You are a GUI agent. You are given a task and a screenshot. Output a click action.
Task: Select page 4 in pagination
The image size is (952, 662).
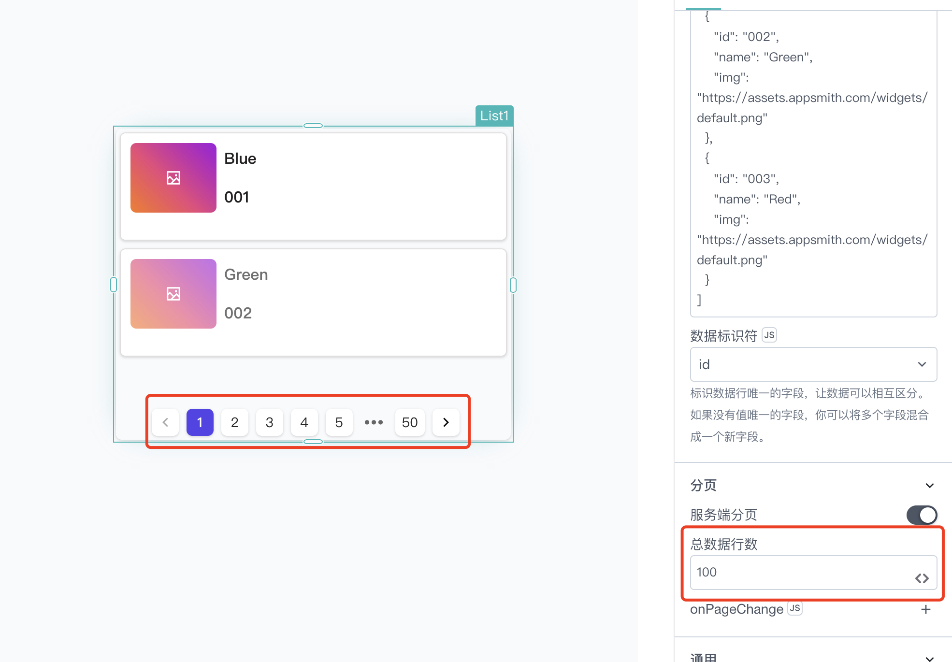click(x=304, y=422)
